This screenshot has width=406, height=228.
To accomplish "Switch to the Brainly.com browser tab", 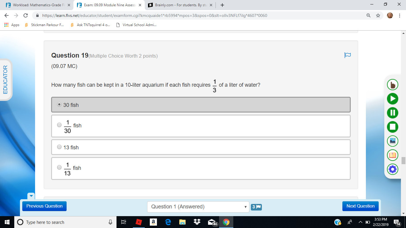I will point(180,5).
